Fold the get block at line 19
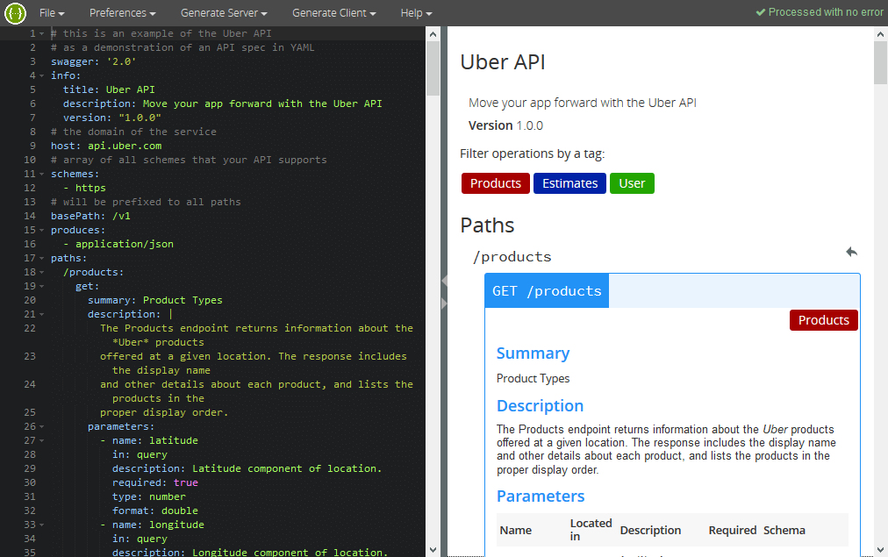This screenshot has height=557, width=888. (42, 287)
